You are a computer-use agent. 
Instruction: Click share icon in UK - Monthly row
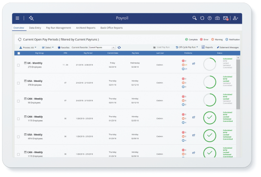click(x=193, y=64)
